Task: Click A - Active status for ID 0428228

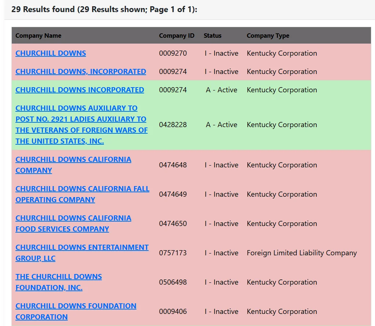Action: (222, 125)
